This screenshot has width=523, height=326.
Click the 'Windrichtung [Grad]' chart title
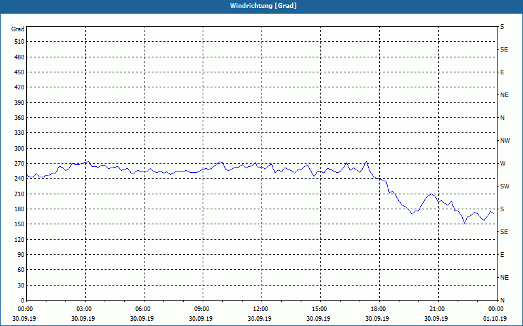coord(263,6)
